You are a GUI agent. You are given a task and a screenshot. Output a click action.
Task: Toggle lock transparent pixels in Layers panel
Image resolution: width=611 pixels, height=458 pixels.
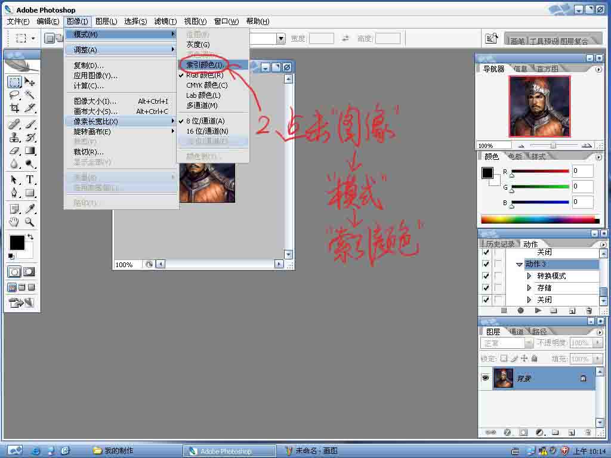(x=504, y=358)
